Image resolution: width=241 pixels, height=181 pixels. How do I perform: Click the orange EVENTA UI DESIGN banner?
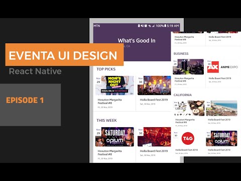tap(64, 55)
